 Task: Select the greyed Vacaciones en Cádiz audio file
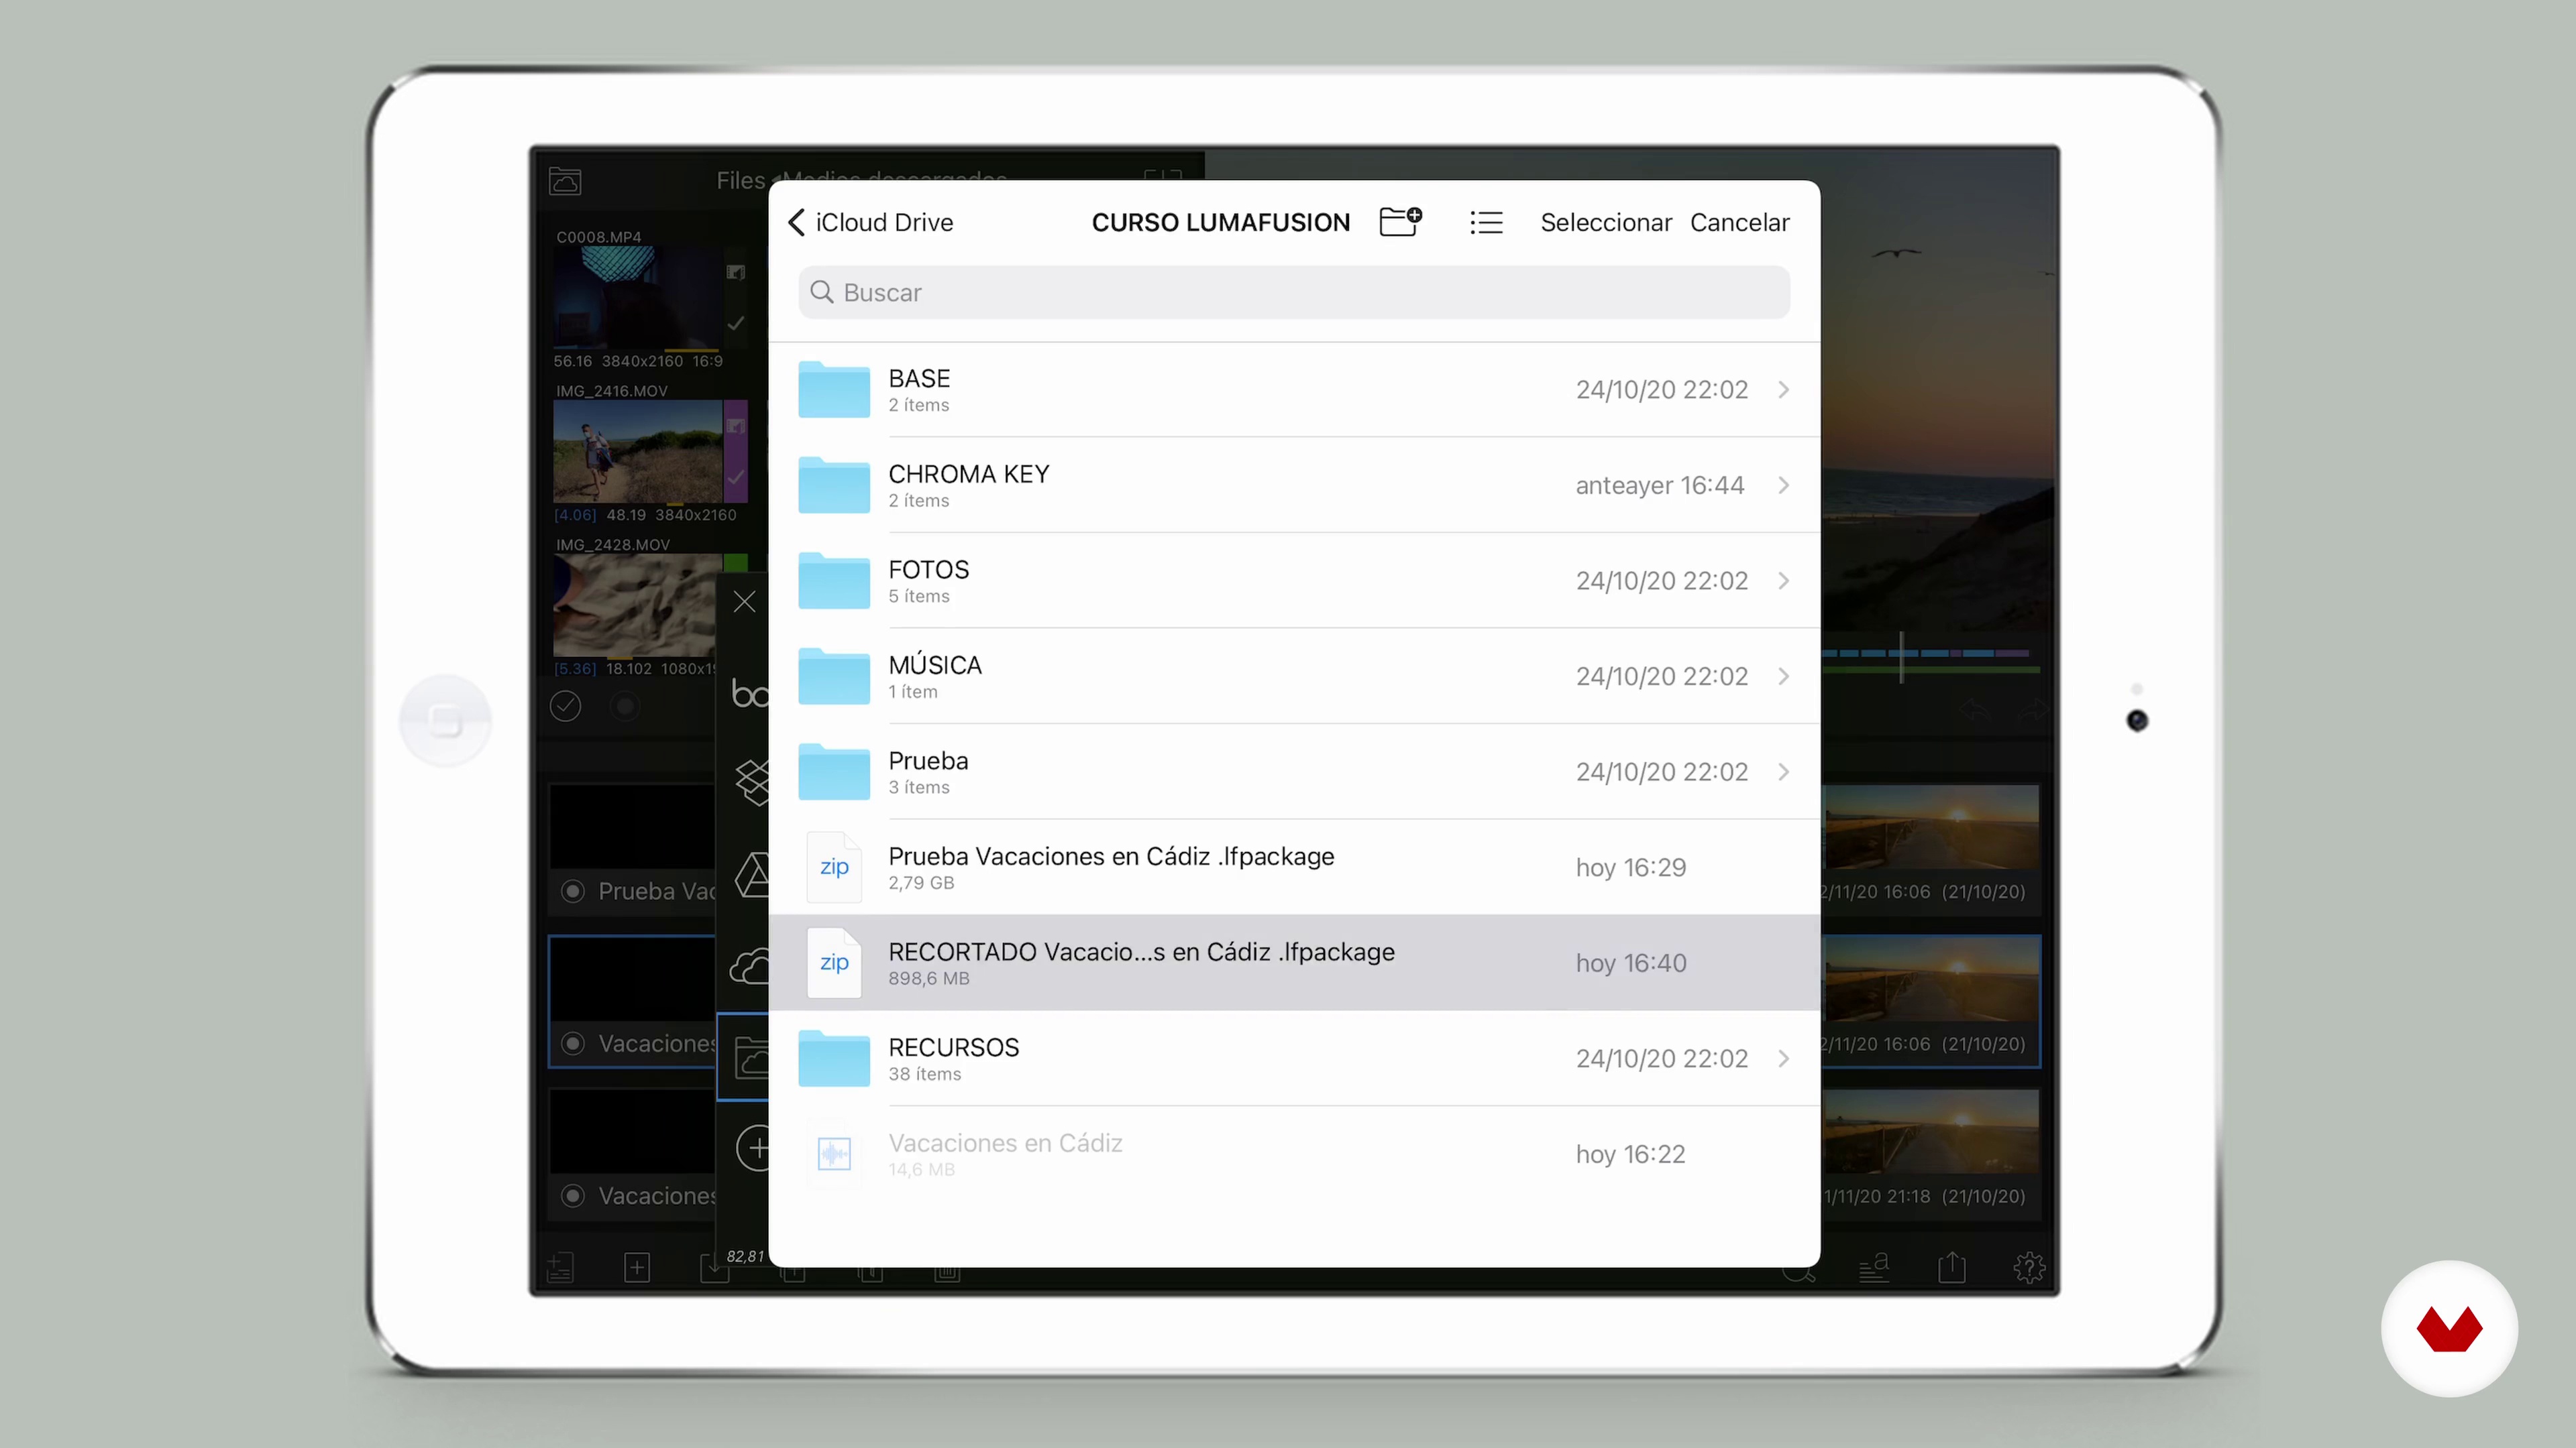(x=1293, y=1154)
